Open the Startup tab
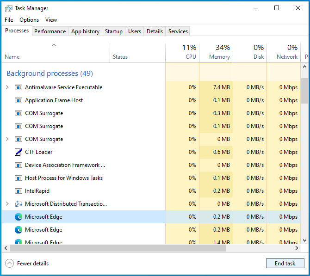The image size is (310, 276). 114,31
